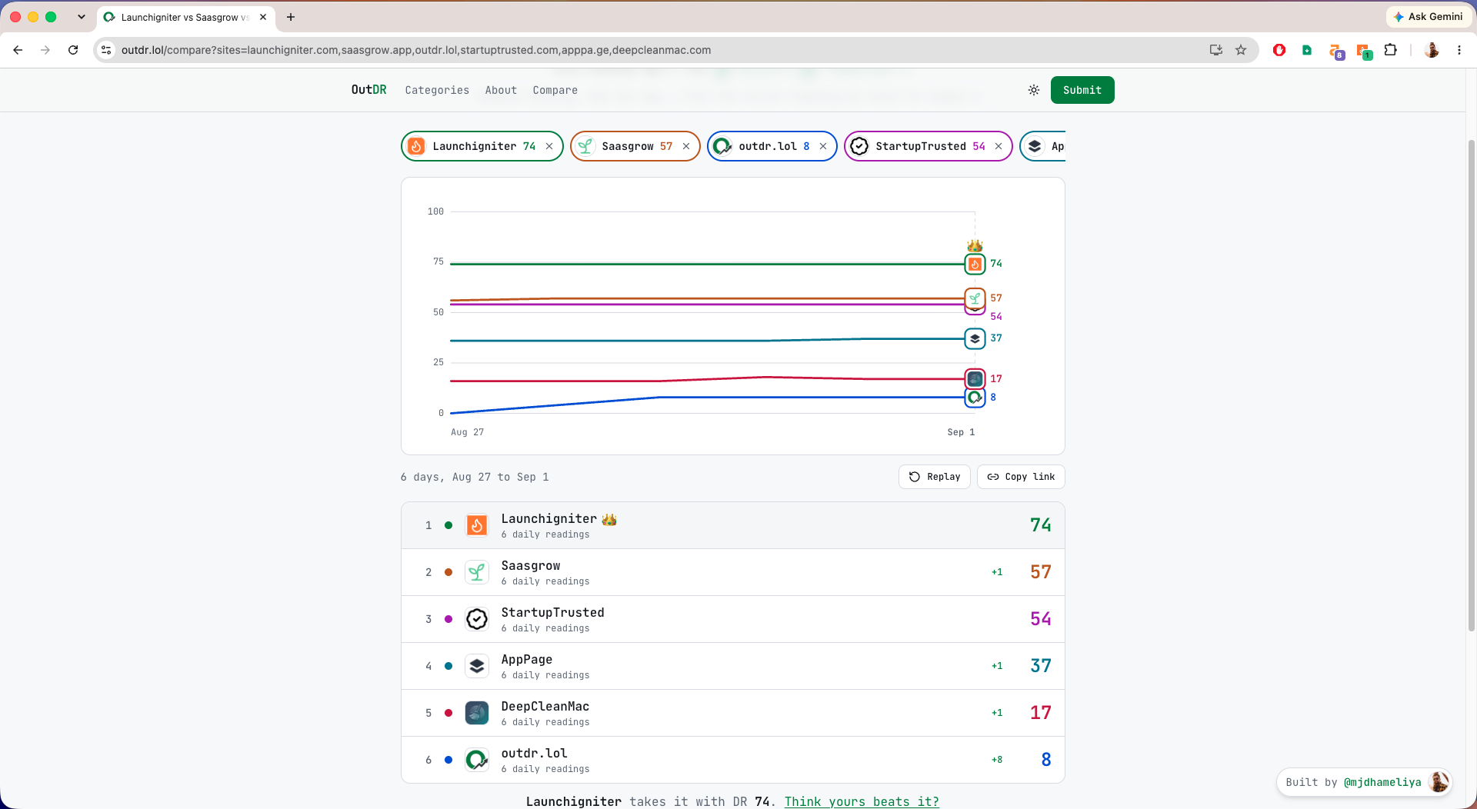Select the StartupTrusted row icon in ranking

(477, 619)
